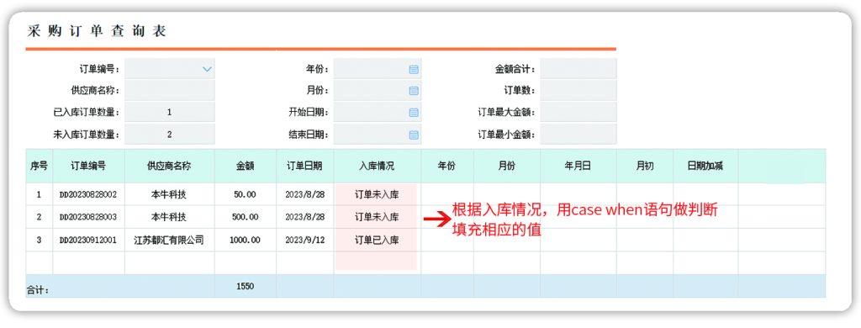Click the 订单最小金额 input field

[578, 134]
